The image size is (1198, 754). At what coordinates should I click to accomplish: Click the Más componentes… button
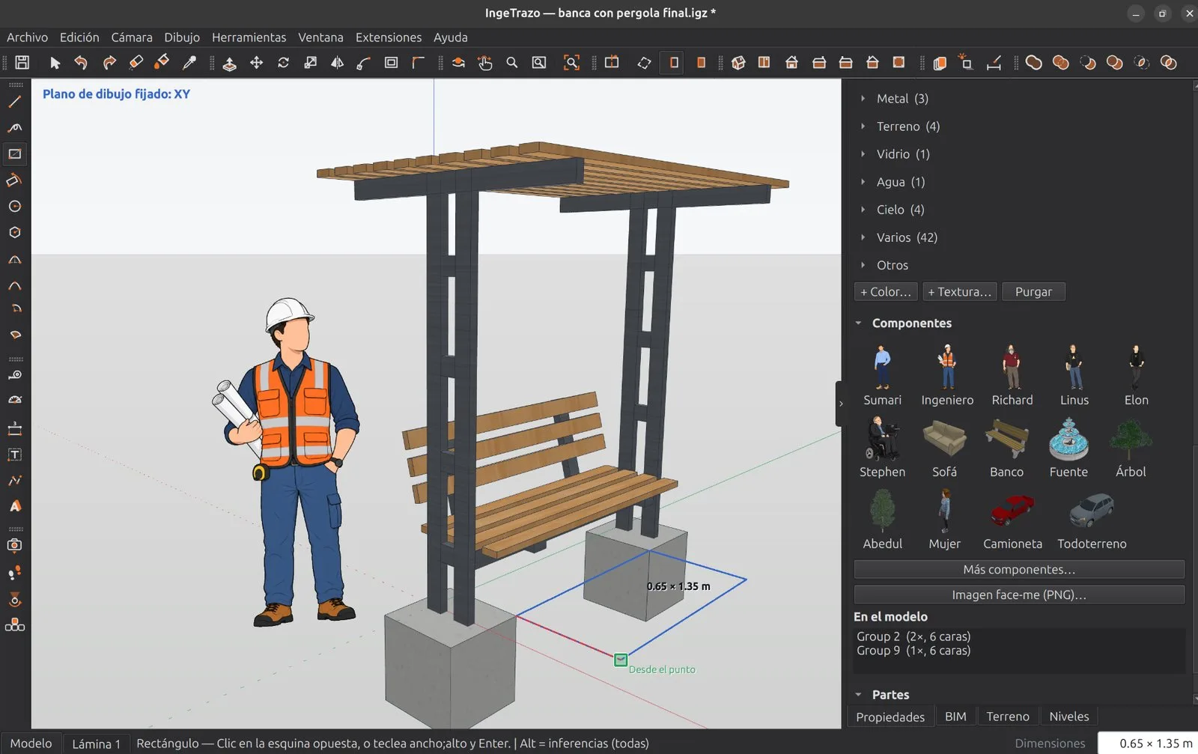[1019, 570]
